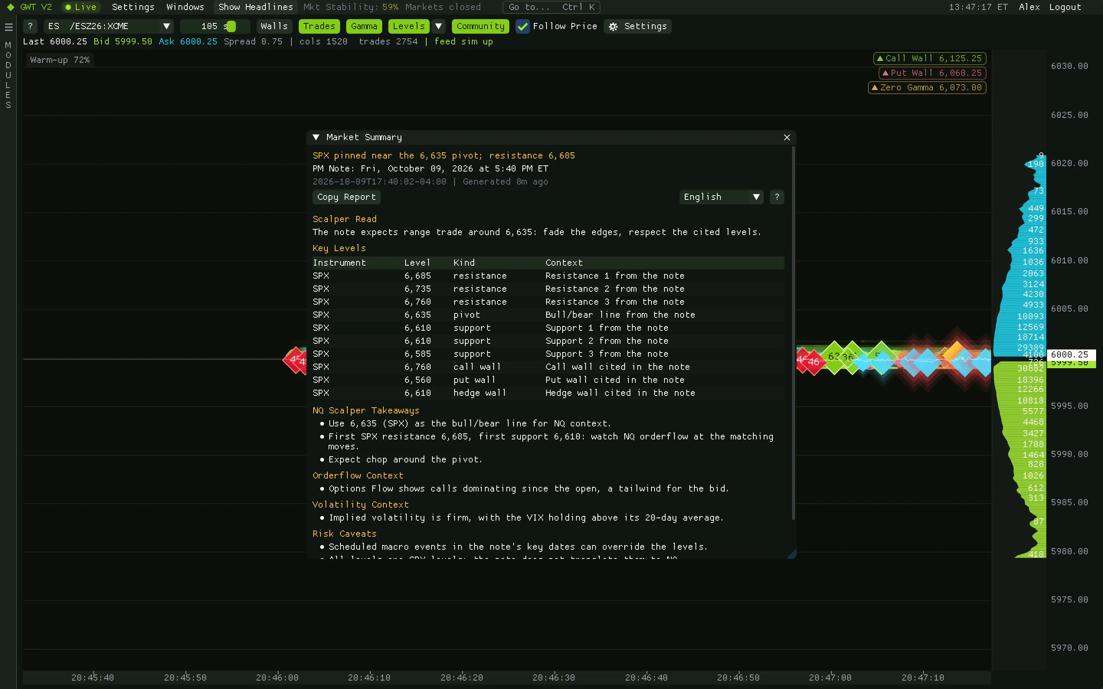Click the gear icon beside Settings in toolbar
Viewport: 1103px width, 689px height.
614,26
